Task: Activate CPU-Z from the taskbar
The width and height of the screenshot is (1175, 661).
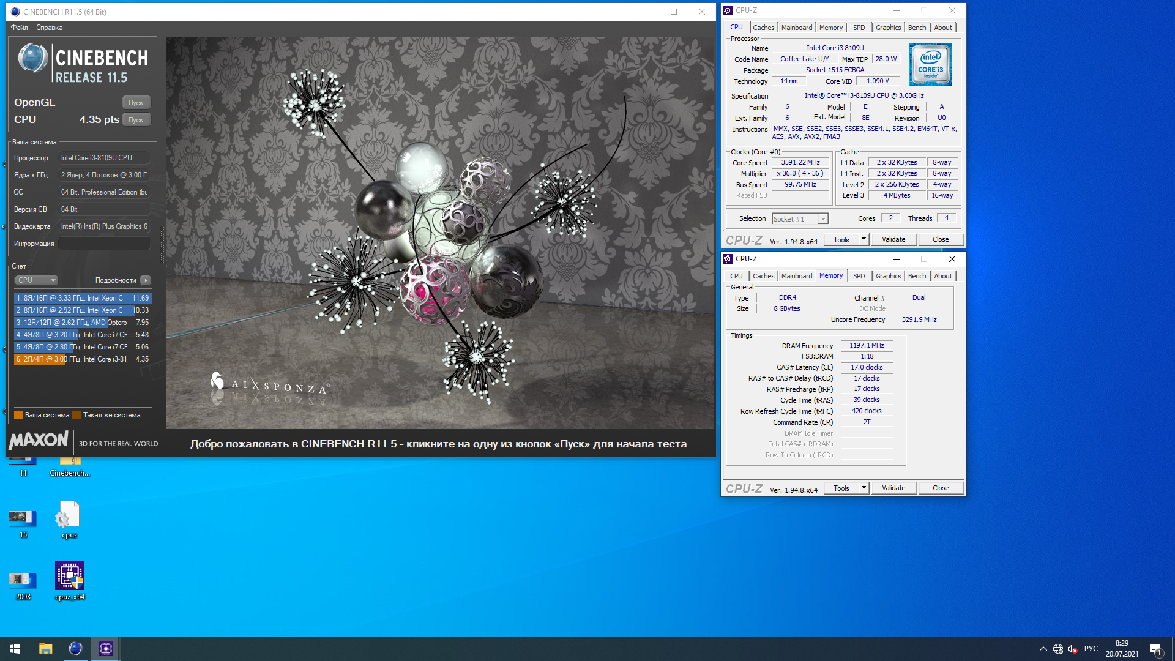Action: 105,649
